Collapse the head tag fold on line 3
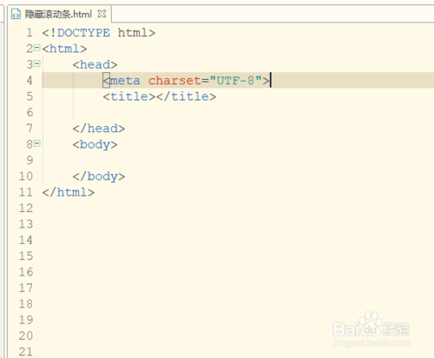Viewport: 434px width, 358px height. 36,63
